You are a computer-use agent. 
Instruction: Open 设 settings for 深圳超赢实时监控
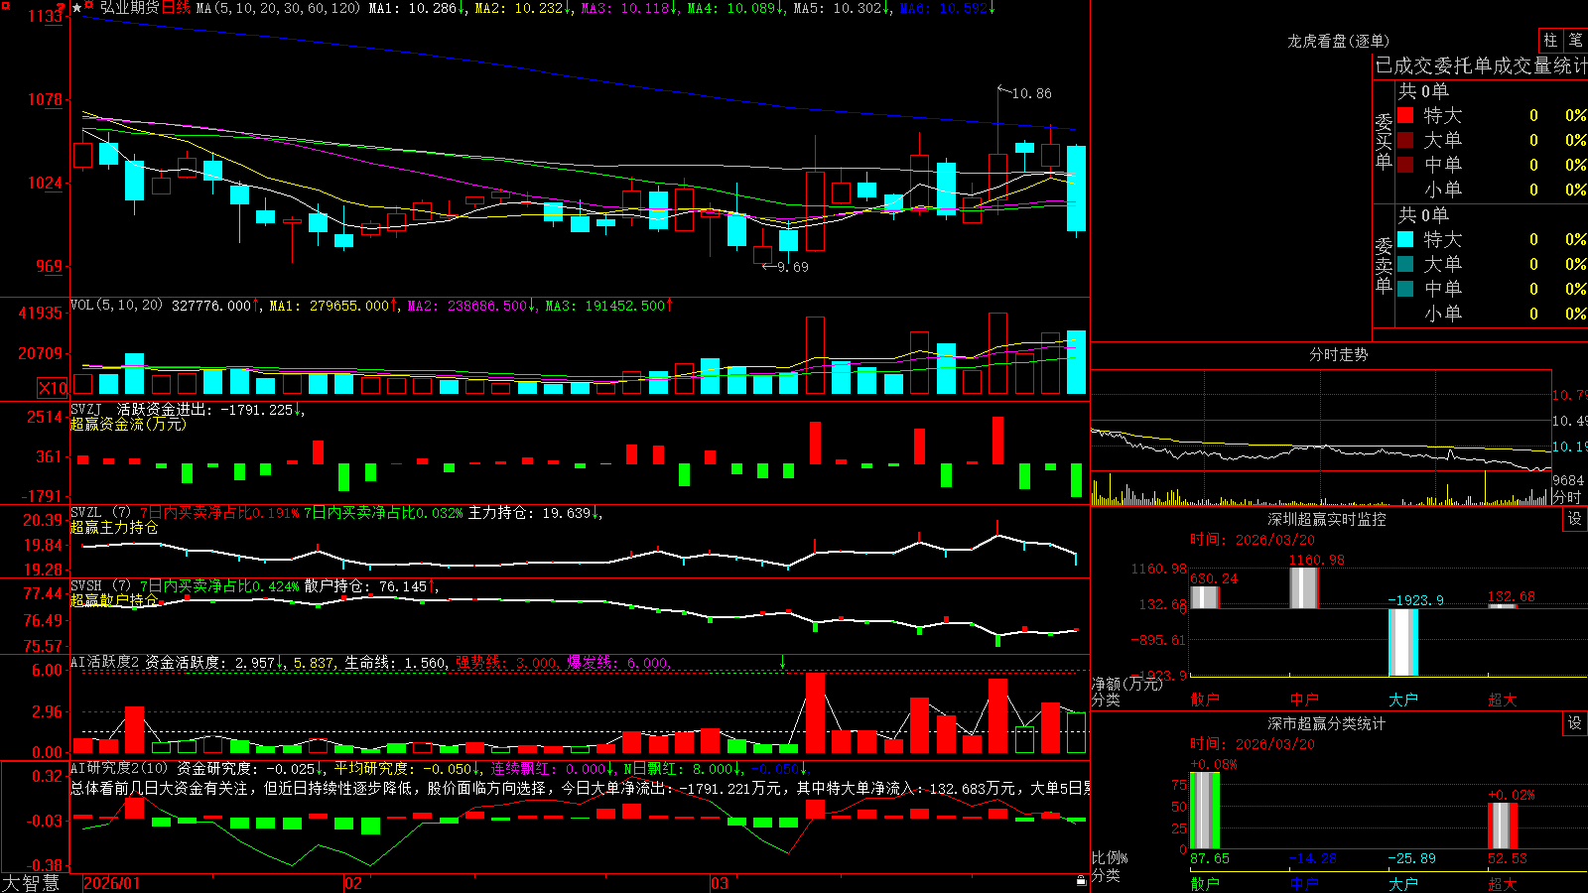pos(1575,519)
